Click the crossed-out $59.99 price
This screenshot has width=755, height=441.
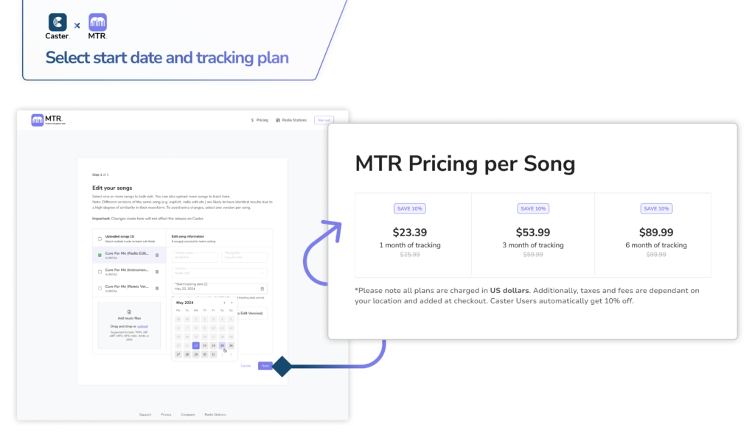(x=533, y=255)
